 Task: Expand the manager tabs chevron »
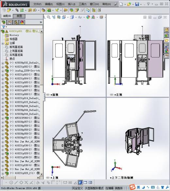(x=41, y=22)
